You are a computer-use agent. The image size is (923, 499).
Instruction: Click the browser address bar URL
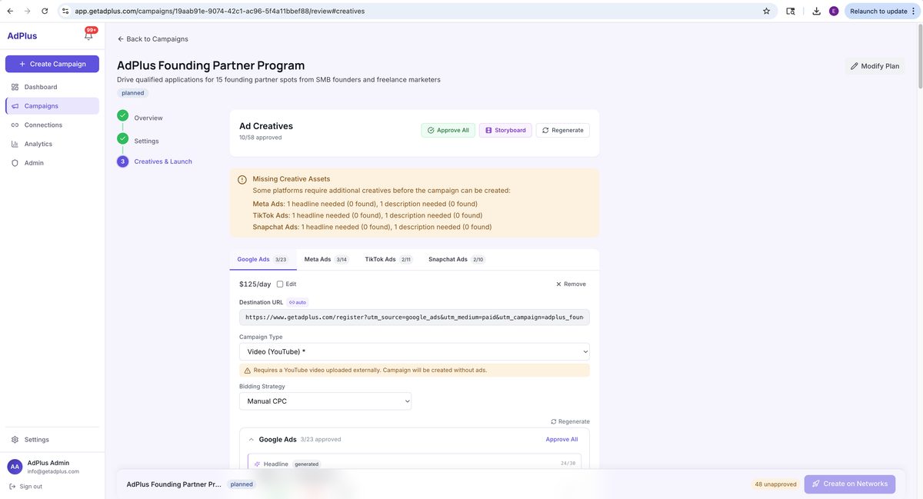[x=220, y=11]
